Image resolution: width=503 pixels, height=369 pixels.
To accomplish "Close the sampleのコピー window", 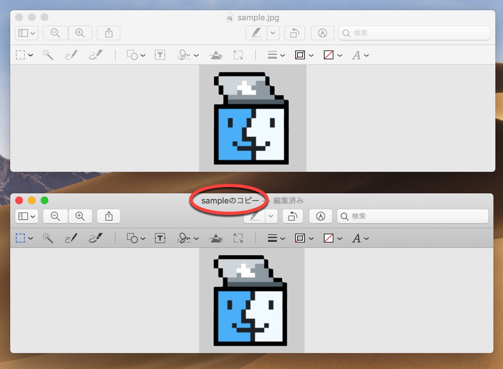I will (x=19, y=200).
